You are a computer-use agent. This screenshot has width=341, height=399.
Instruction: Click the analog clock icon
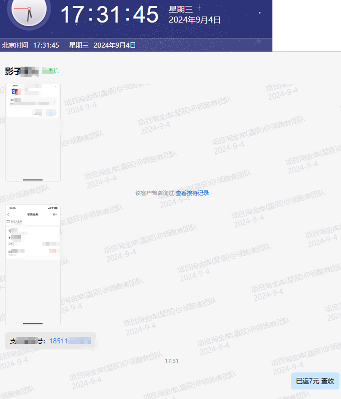29,11
